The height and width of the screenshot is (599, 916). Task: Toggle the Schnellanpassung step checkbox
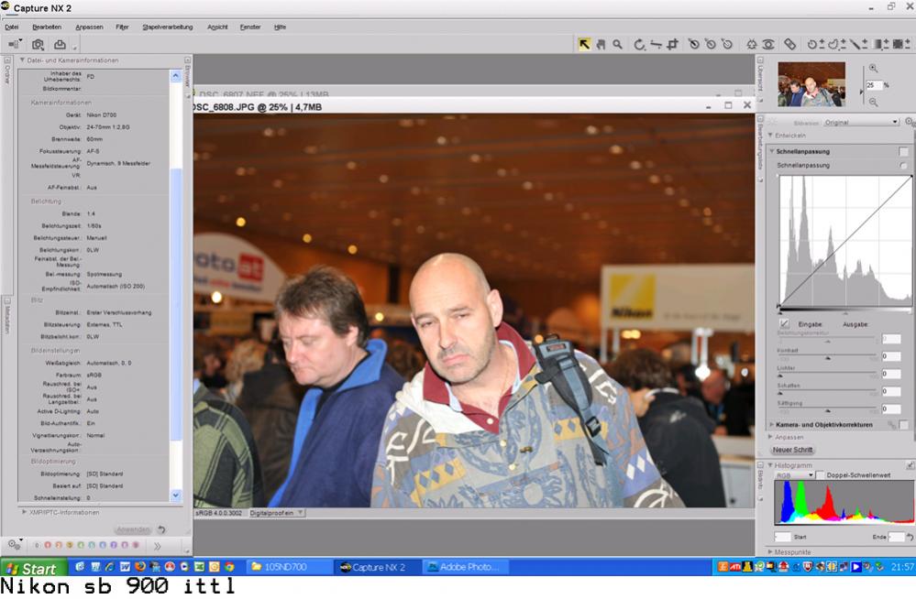904,152
